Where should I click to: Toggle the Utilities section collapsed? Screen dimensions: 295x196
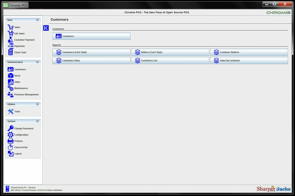click(37, 104)
